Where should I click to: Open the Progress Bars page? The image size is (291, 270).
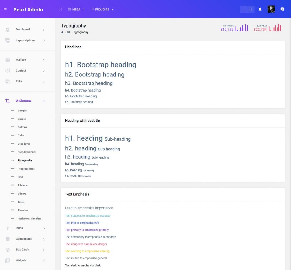coord(26,169)
